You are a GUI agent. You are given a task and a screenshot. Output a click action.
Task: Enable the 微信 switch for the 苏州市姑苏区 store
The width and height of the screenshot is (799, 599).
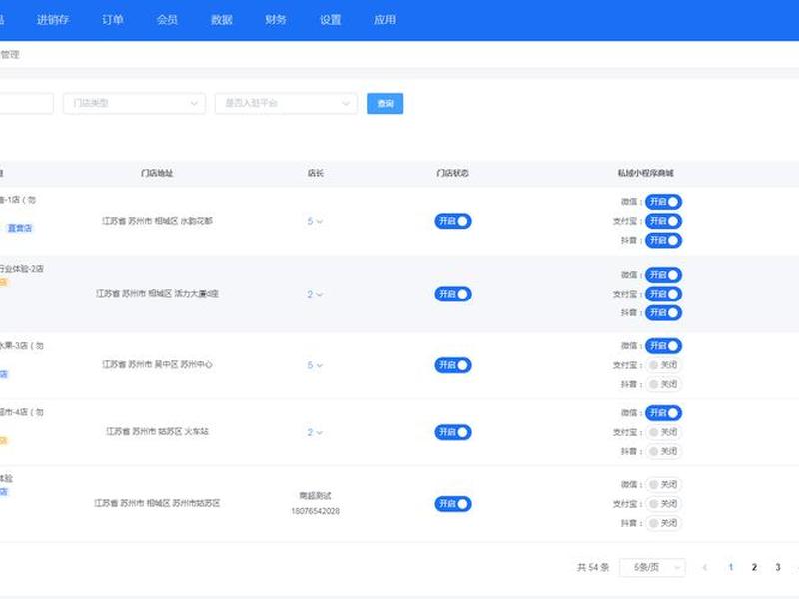(x=663, y=485)
